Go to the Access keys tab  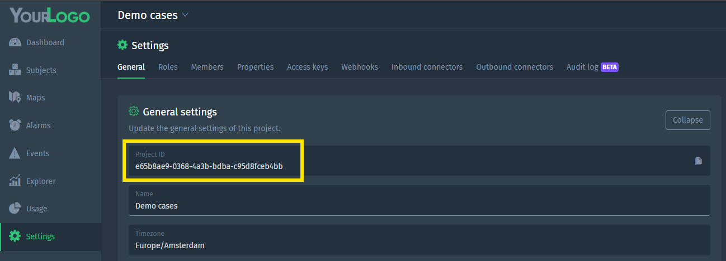coord(307,67)
